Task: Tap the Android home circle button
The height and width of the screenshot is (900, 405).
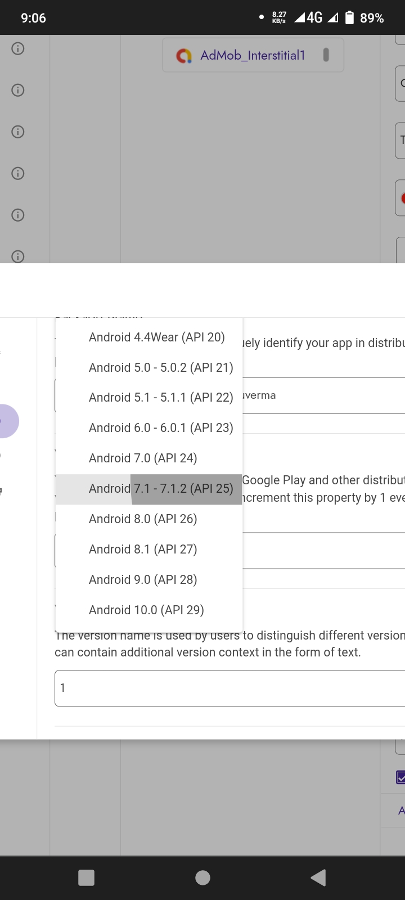Action: click(x=202, y=877)
